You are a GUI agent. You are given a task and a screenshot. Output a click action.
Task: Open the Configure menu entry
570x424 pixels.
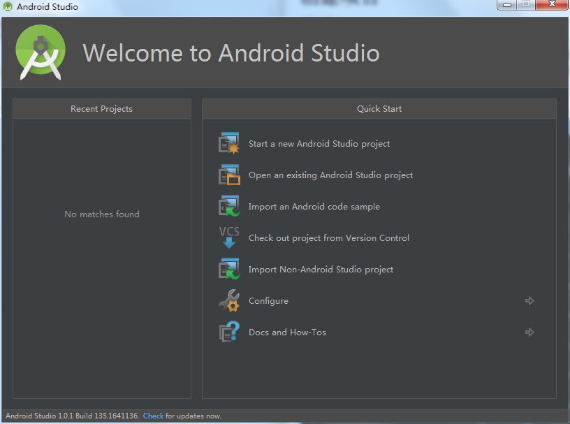coord(268,301)
